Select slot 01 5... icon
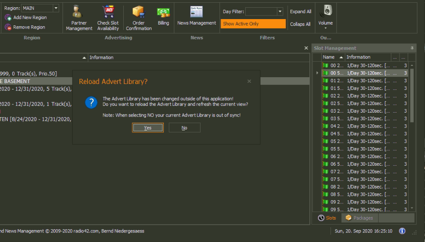 pos(325,88)
